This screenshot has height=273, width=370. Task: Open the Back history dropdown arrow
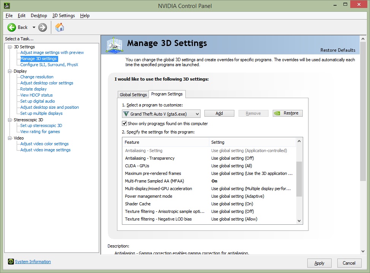pyautogui.click(x=34, y=27)
